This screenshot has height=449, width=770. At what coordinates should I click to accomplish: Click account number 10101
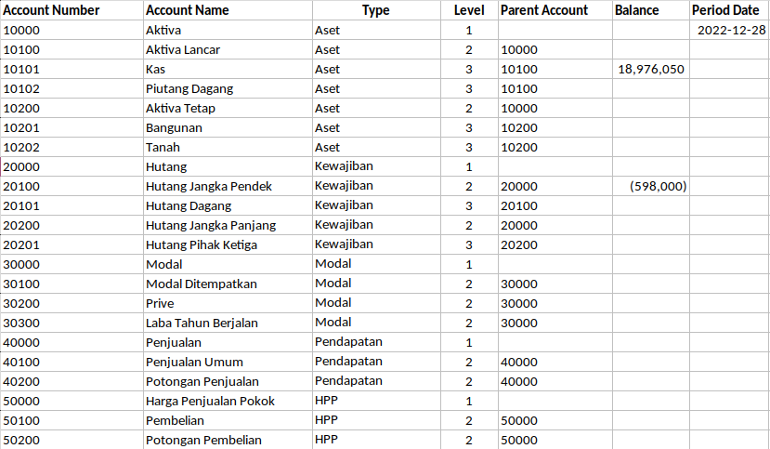pyautogui.click(x=72, y=70)
